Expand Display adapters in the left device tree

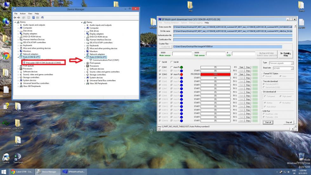pyautogui.click(x=18, y=34)
